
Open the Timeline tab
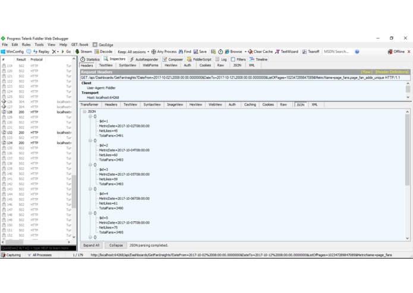click(x=258, y=59)
